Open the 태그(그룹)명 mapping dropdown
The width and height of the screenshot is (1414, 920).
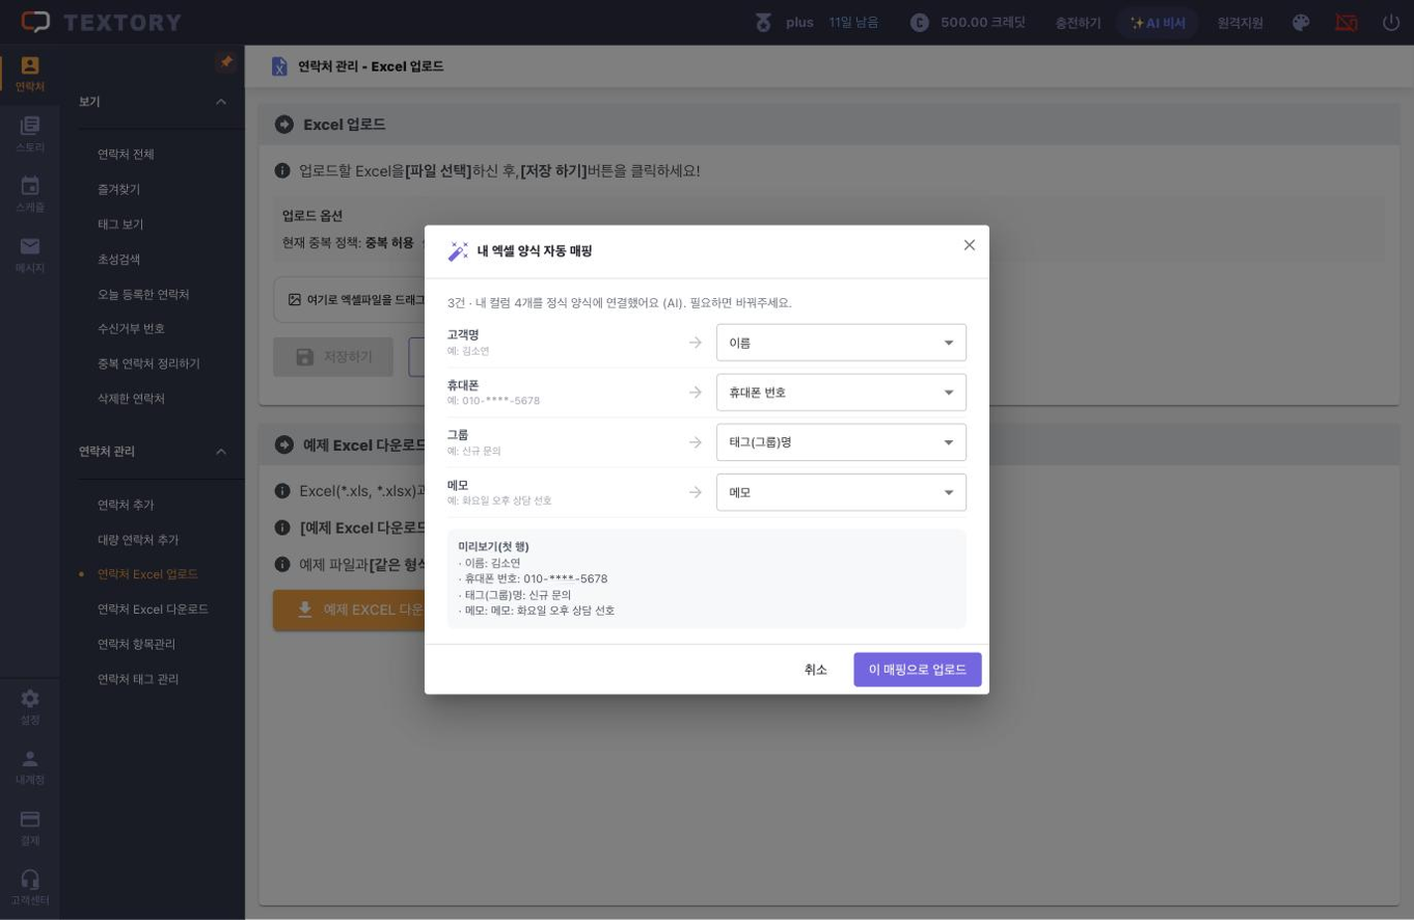tap(841, 442)
